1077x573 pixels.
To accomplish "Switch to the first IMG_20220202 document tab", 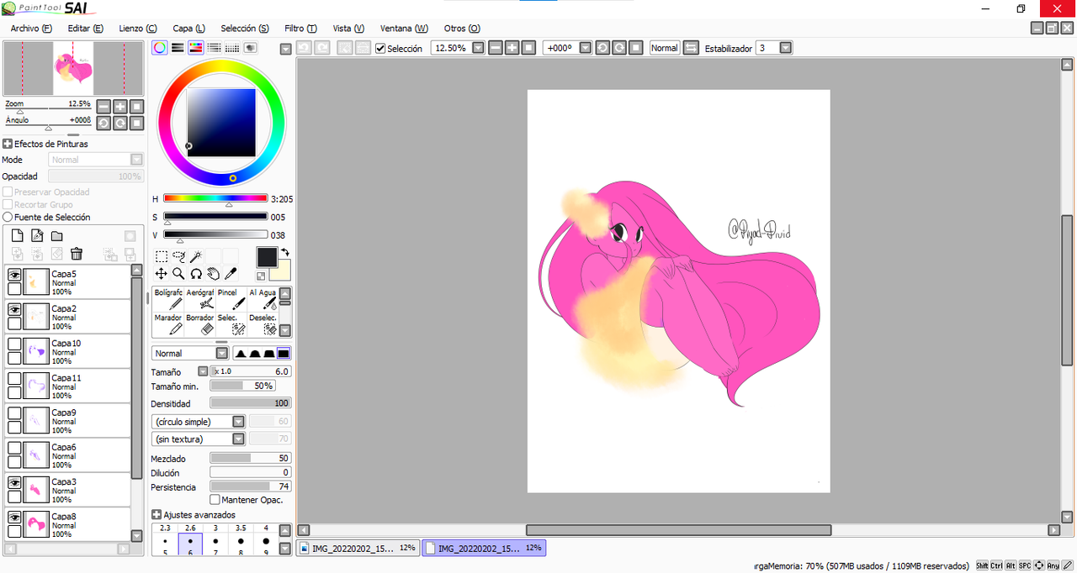I will click(x=359, y=548).
